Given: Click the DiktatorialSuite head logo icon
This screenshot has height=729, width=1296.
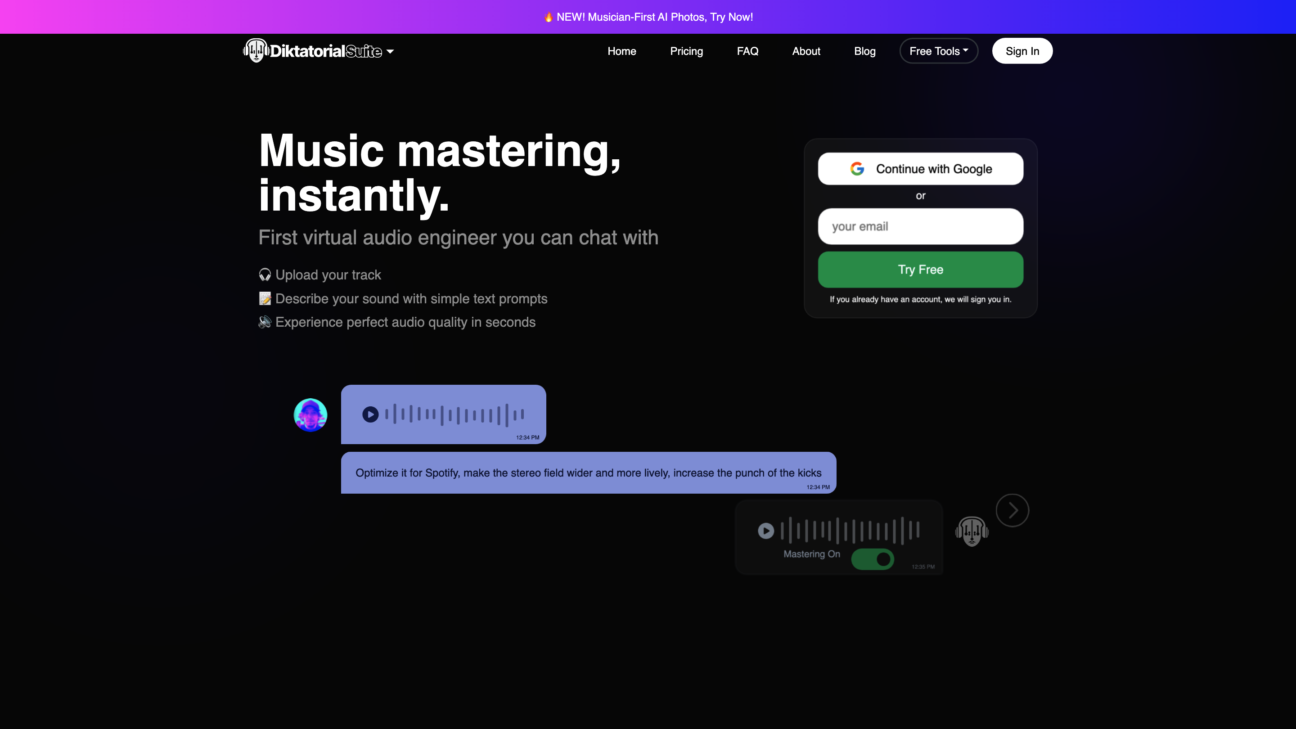Looking at the screenshot, I should (x=256, y=50).
